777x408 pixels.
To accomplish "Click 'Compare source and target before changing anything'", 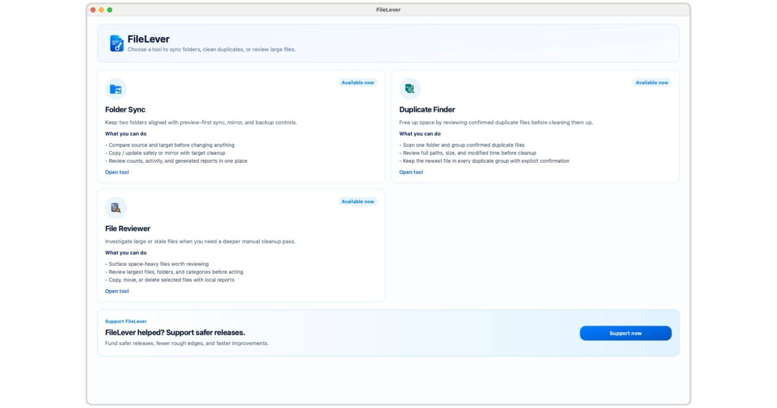I will 170,145.
